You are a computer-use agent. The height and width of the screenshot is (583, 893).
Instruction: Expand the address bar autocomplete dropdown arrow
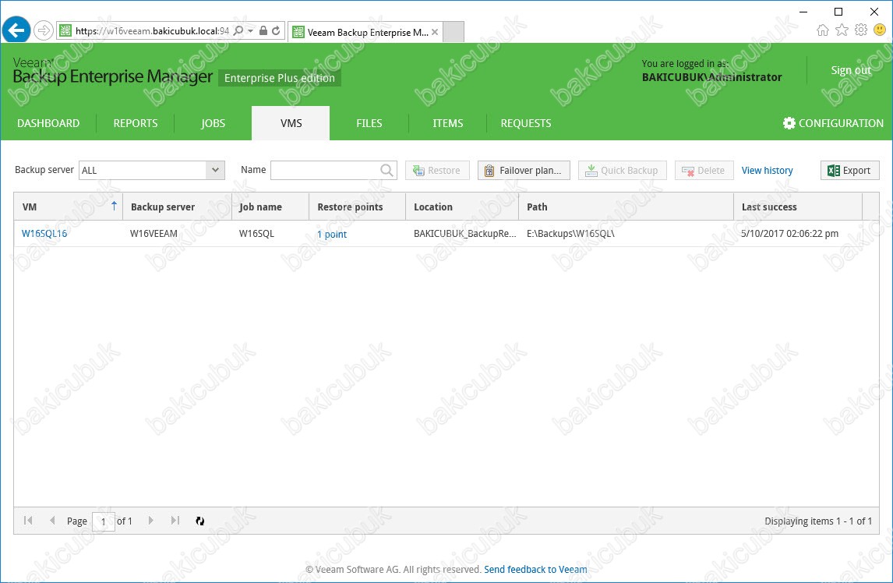[251, 30]
